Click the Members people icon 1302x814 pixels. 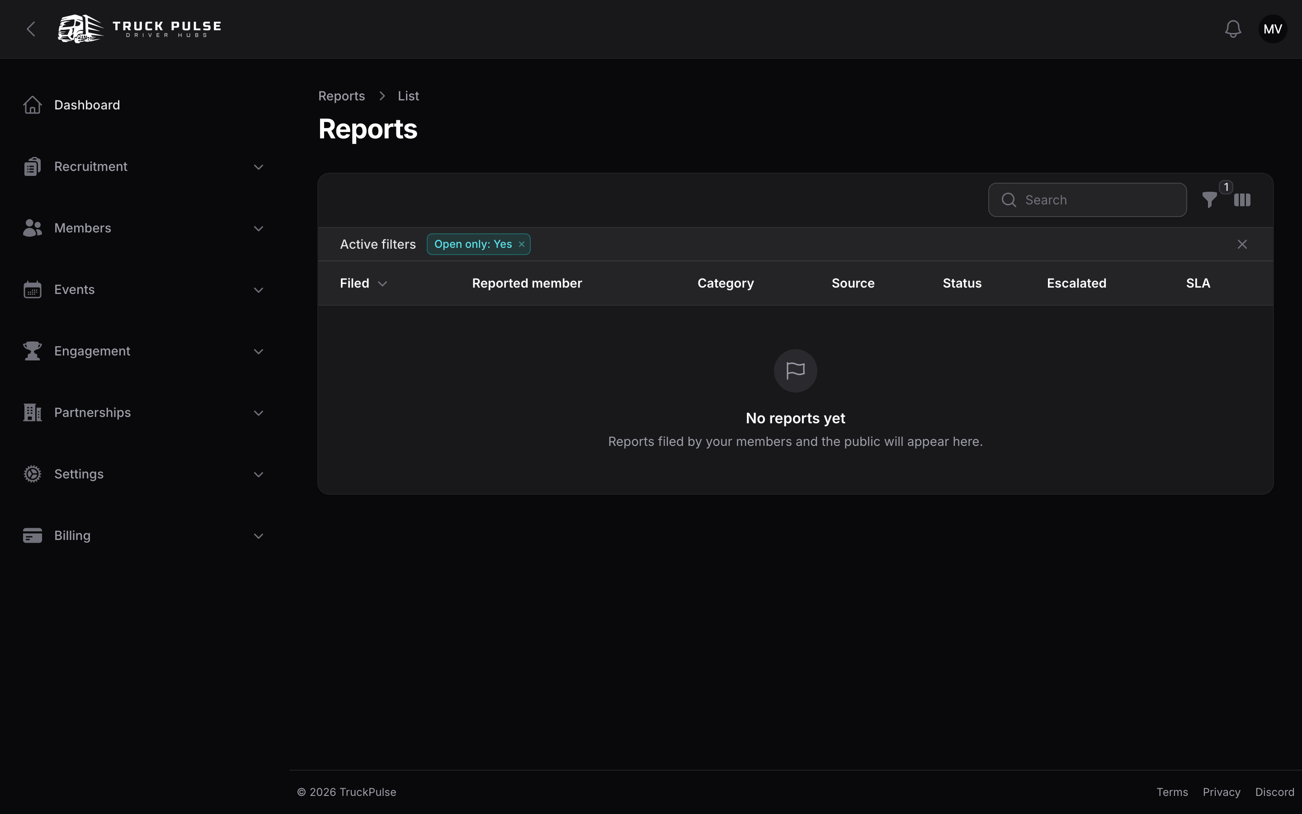point(32,228)
